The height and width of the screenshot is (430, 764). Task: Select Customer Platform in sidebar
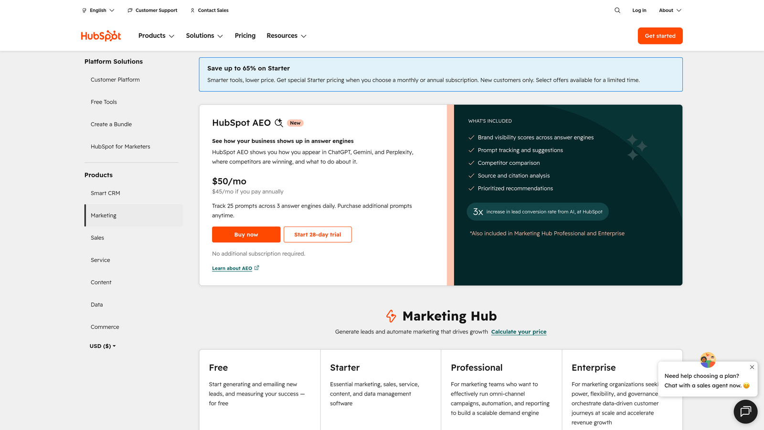pos(115,80)
